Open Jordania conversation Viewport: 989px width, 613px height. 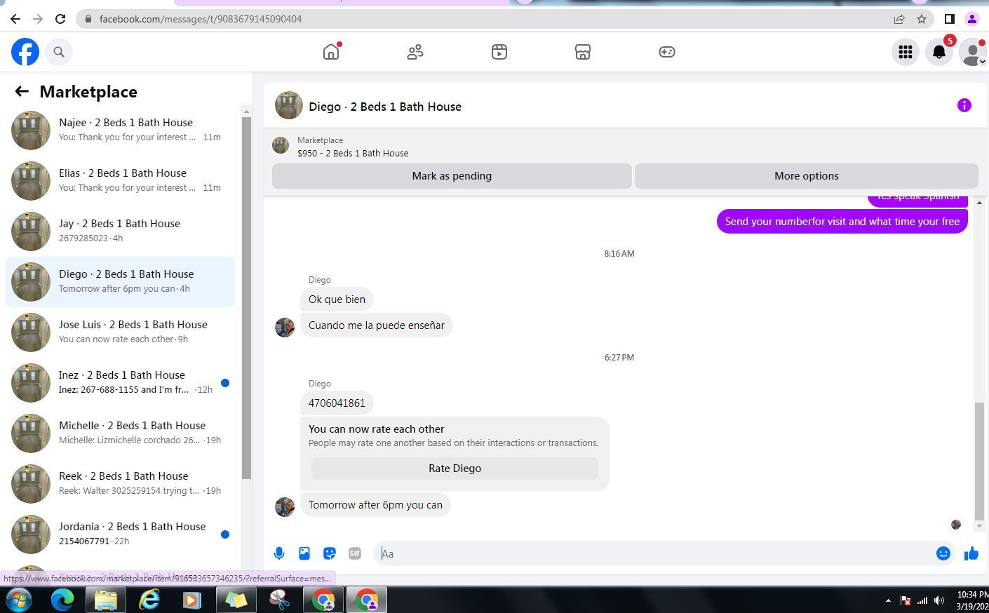tap(121, 534)
